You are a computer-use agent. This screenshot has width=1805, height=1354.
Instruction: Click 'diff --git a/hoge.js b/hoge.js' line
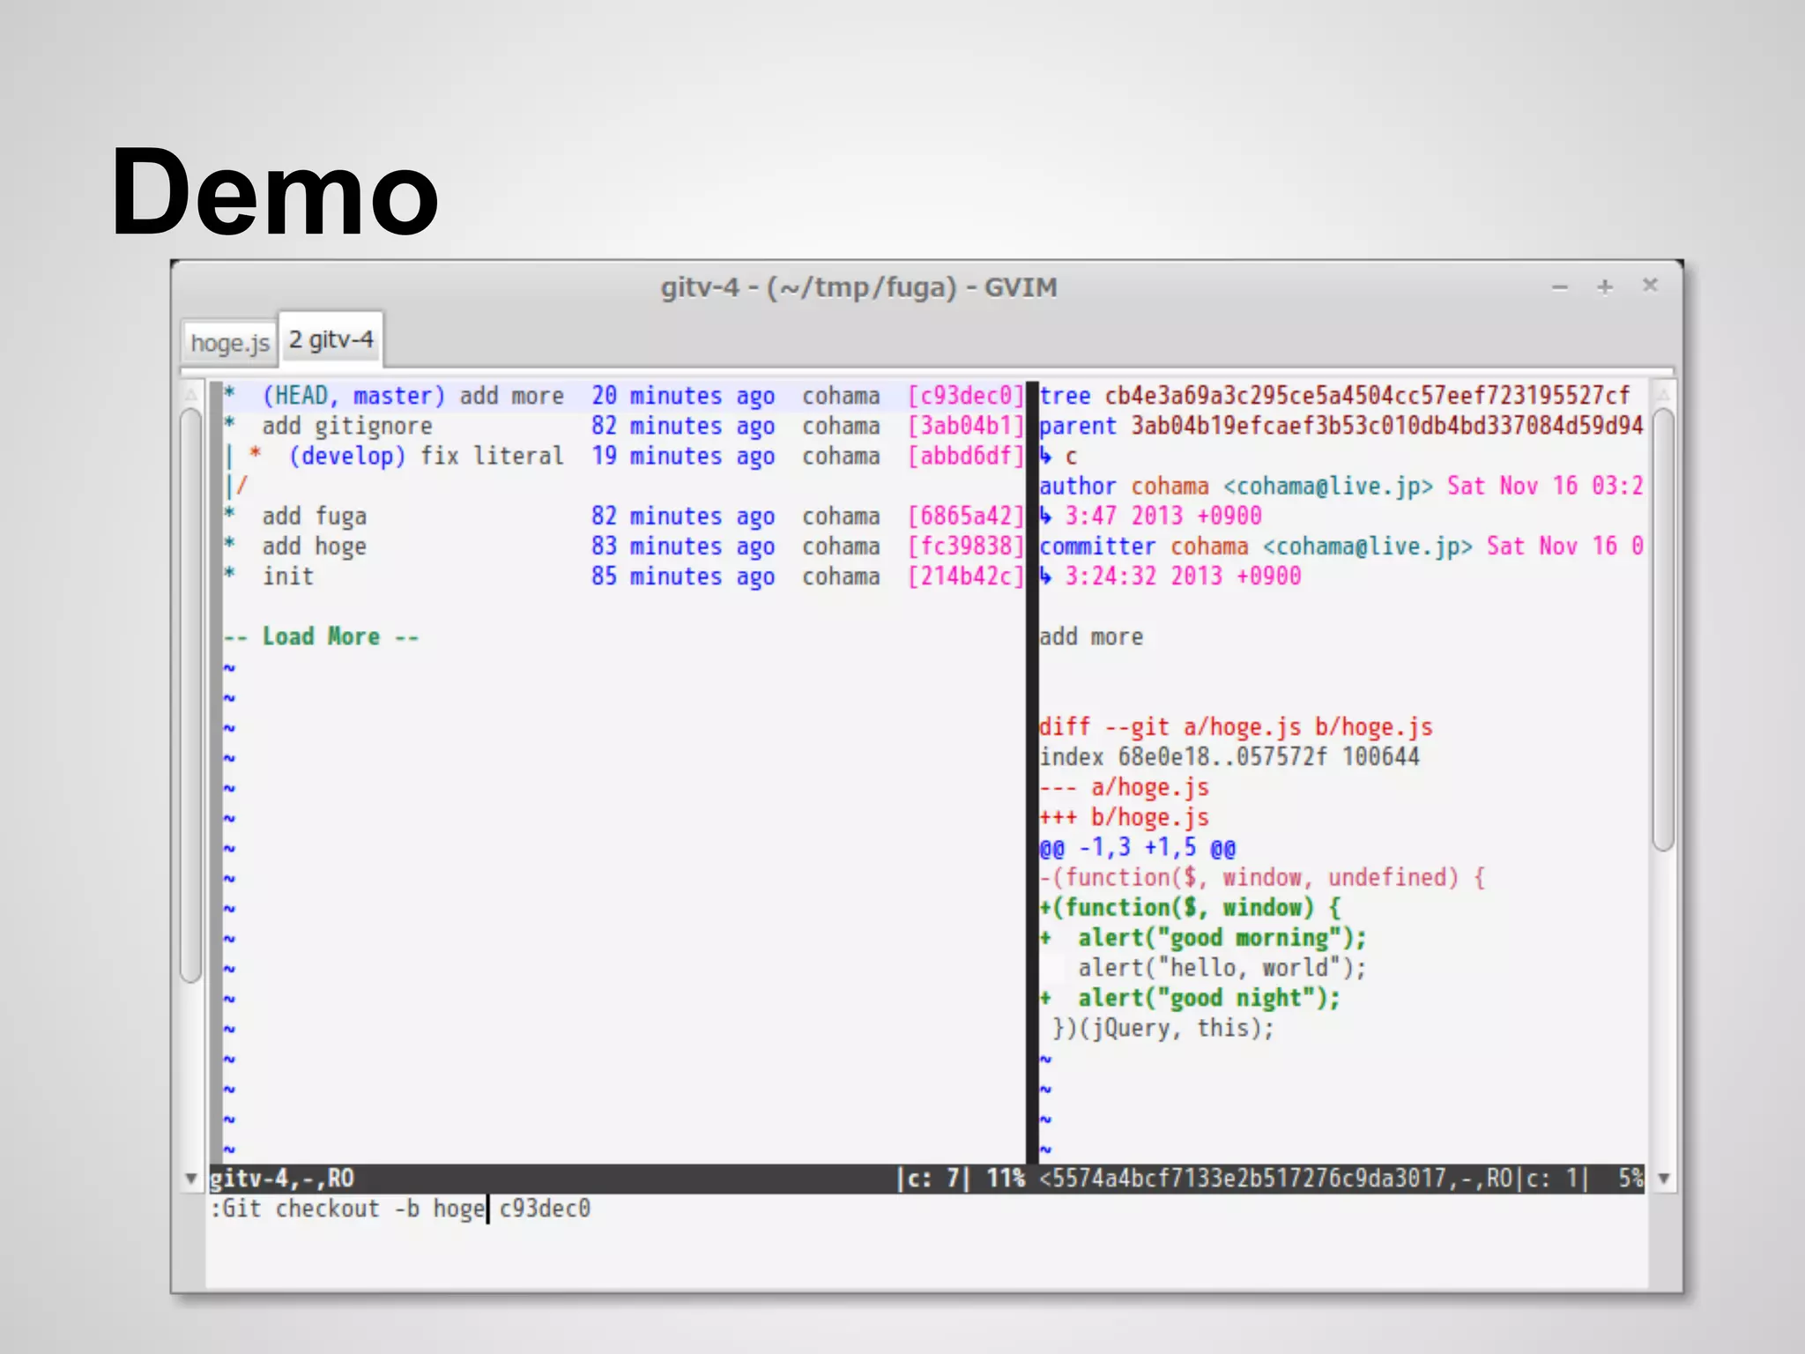pos(1236,726)
